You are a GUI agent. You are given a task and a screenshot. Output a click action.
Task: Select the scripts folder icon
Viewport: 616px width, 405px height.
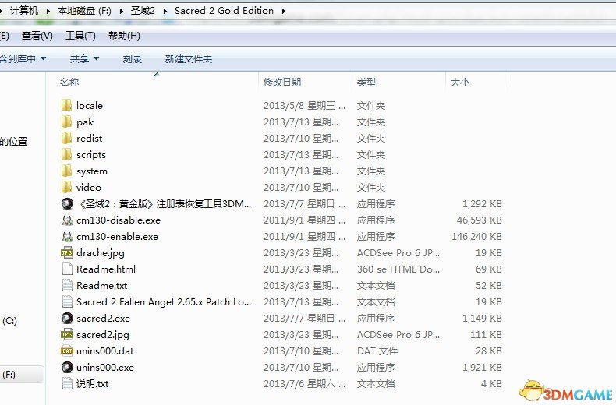(x=67, y=155)
